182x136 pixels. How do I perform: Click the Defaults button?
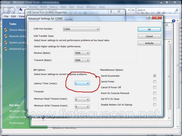[x=149, y=43]
